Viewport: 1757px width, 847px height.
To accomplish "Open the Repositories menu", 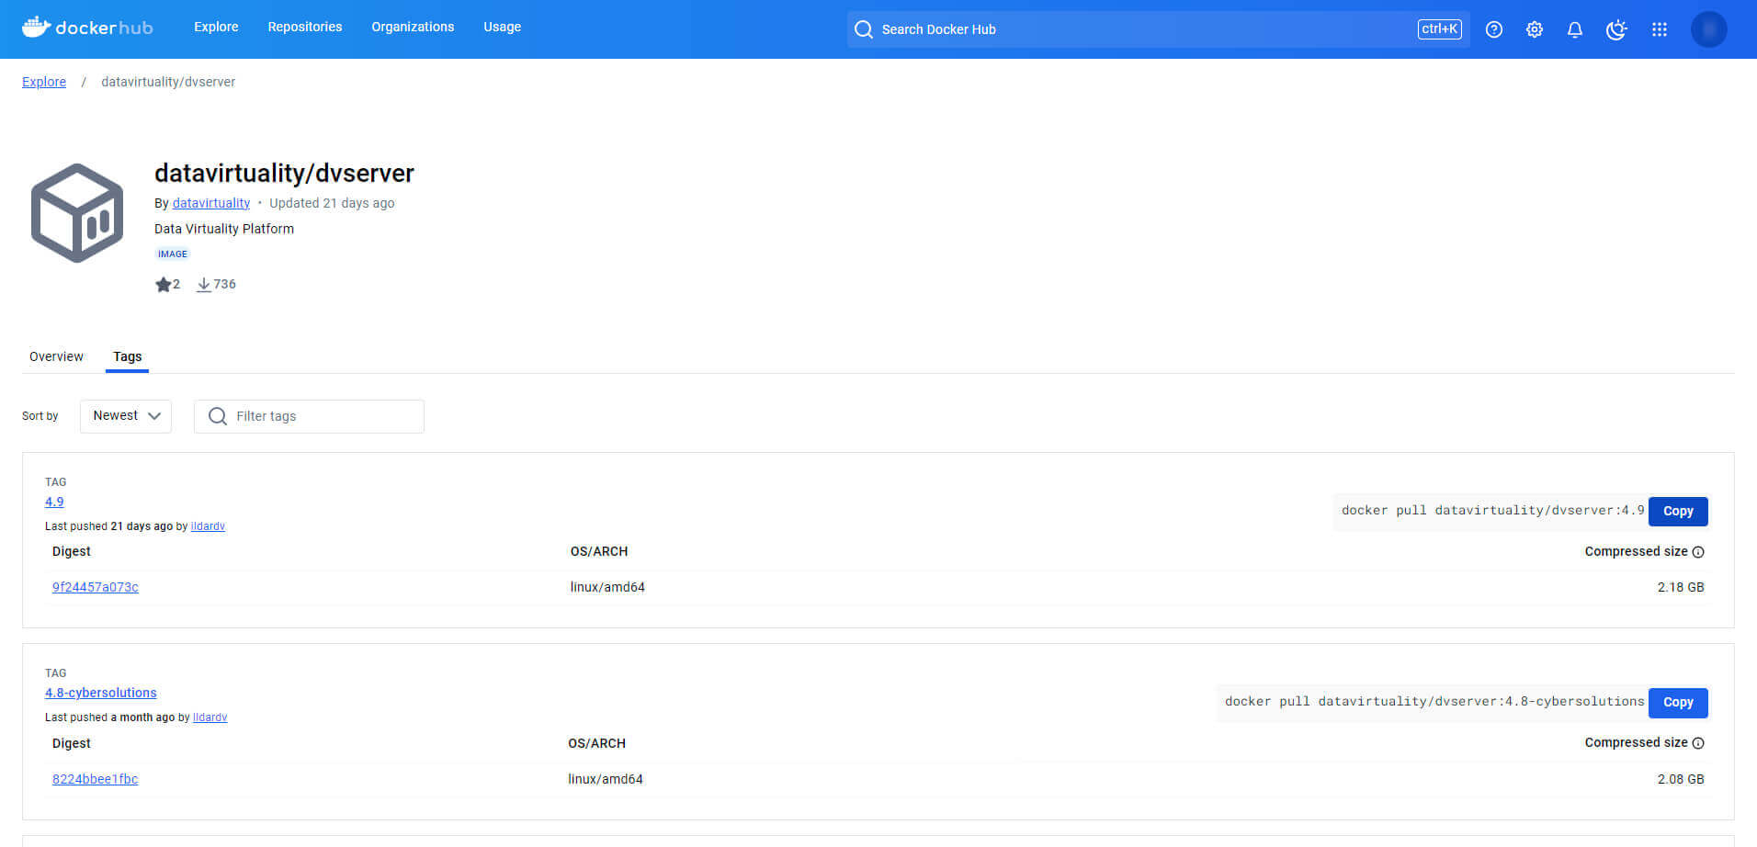I will point(305,28).
